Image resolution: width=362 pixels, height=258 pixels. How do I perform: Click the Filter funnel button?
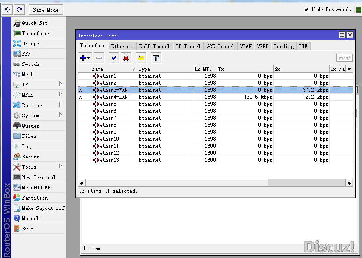point(156,58)
